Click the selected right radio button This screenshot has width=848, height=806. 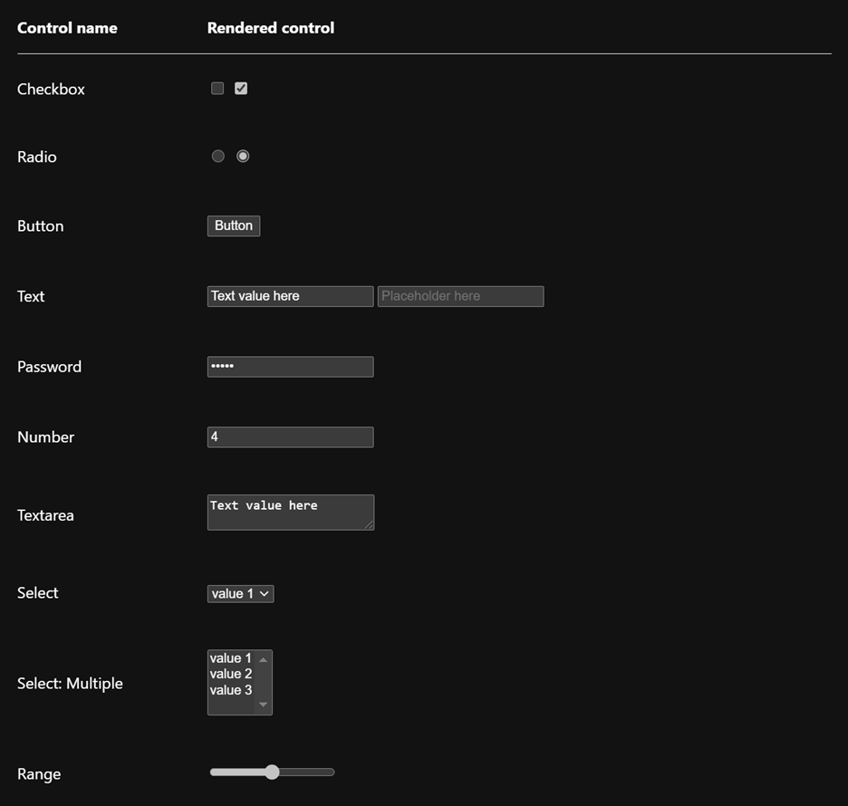[x=243, y=156]
